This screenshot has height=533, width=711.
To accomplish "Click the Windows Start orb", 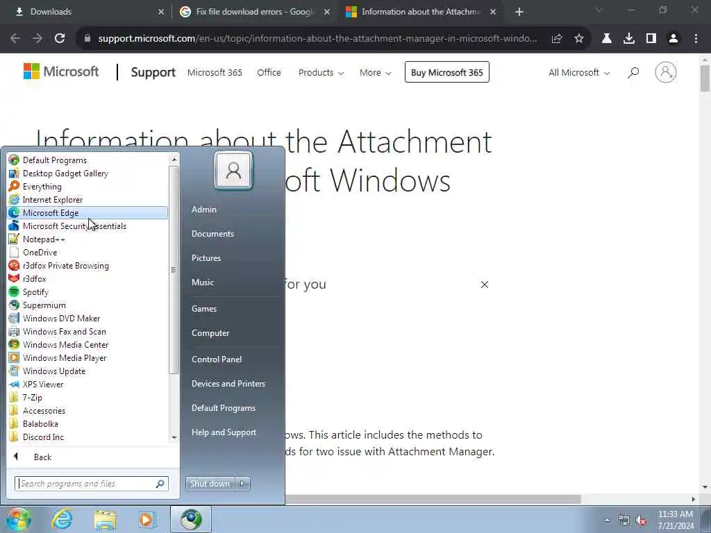I will pyautogui.click(x=18, y=519).
